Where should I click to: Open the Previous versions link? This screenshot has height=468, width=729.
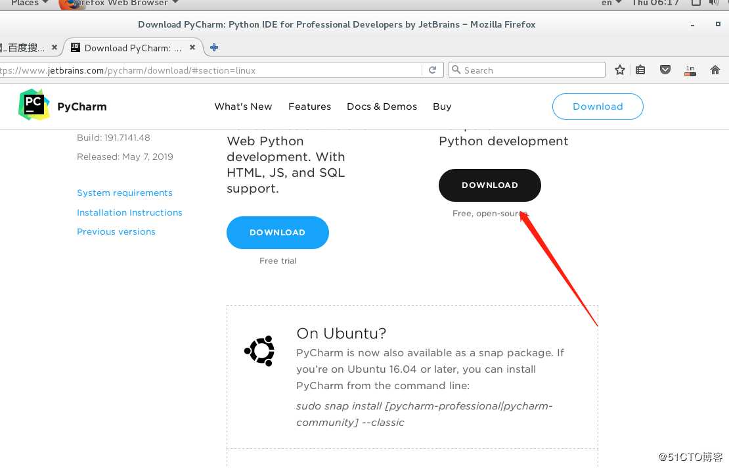(116, 231)
